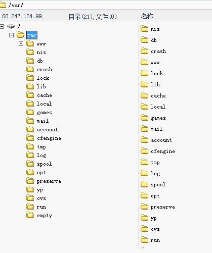Click lock folder icon in right list
Viewport: 212px width, 253px height.
pos(145,73)
